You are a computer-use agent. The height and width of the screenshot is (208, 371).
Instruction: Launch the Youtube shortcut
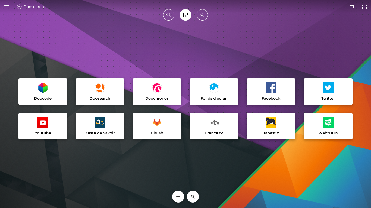click(x=43, y=126)
